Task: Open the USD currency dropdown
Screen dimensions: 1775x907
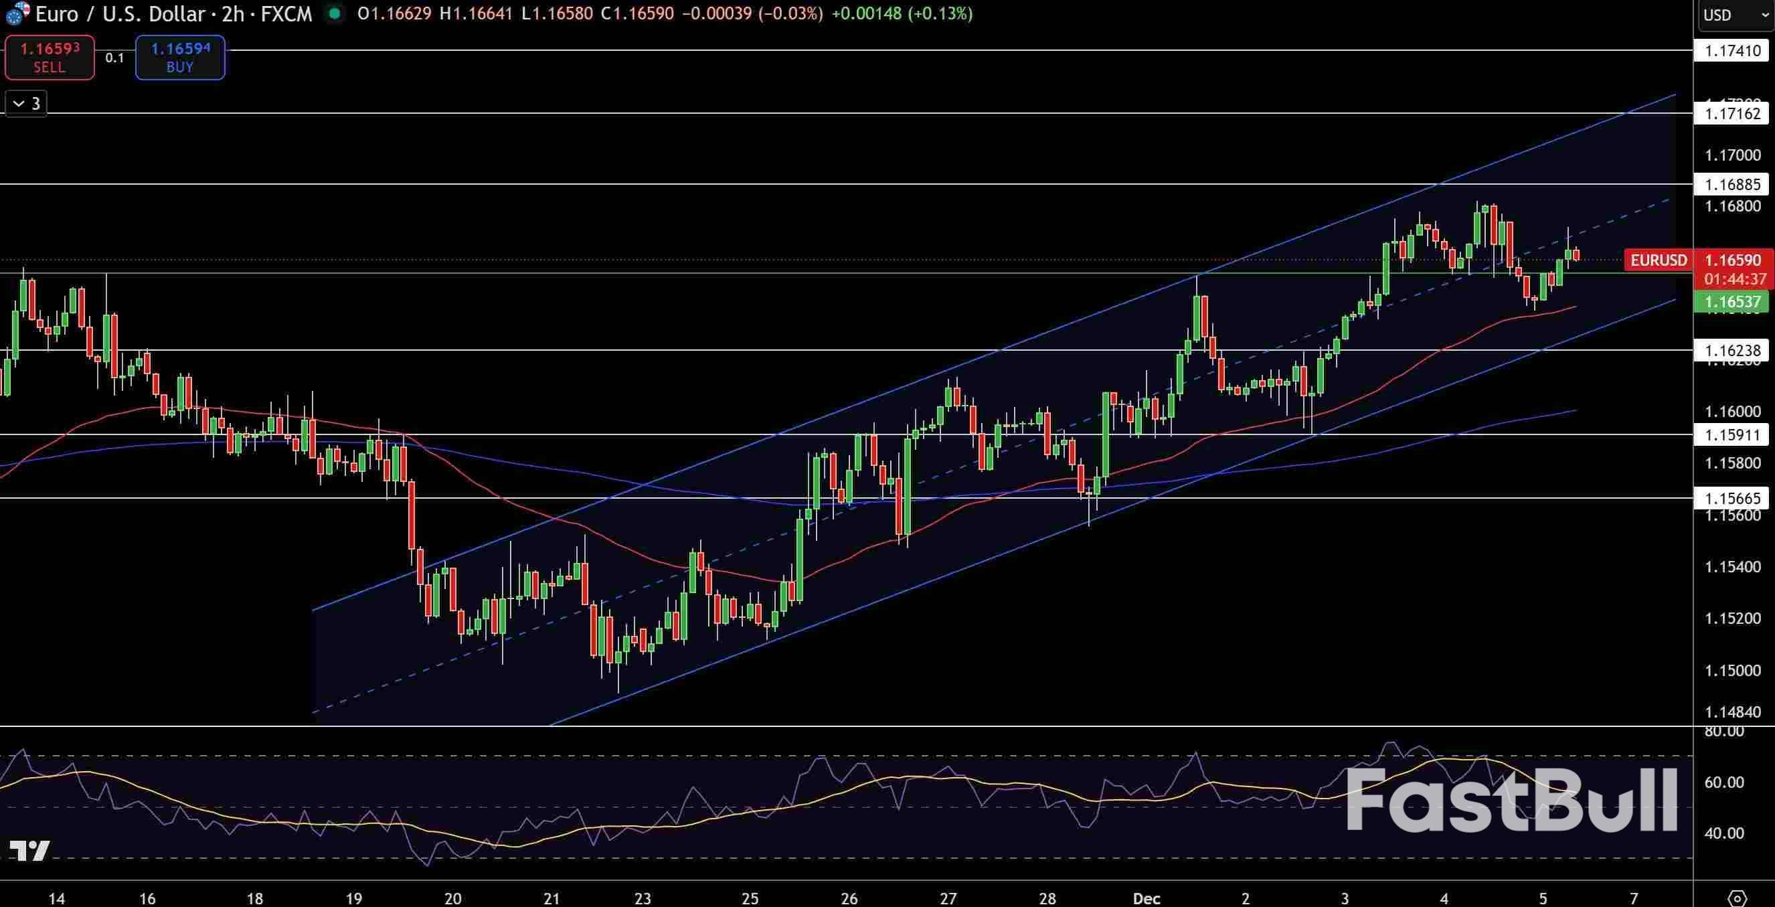Action: (1734, 15)
